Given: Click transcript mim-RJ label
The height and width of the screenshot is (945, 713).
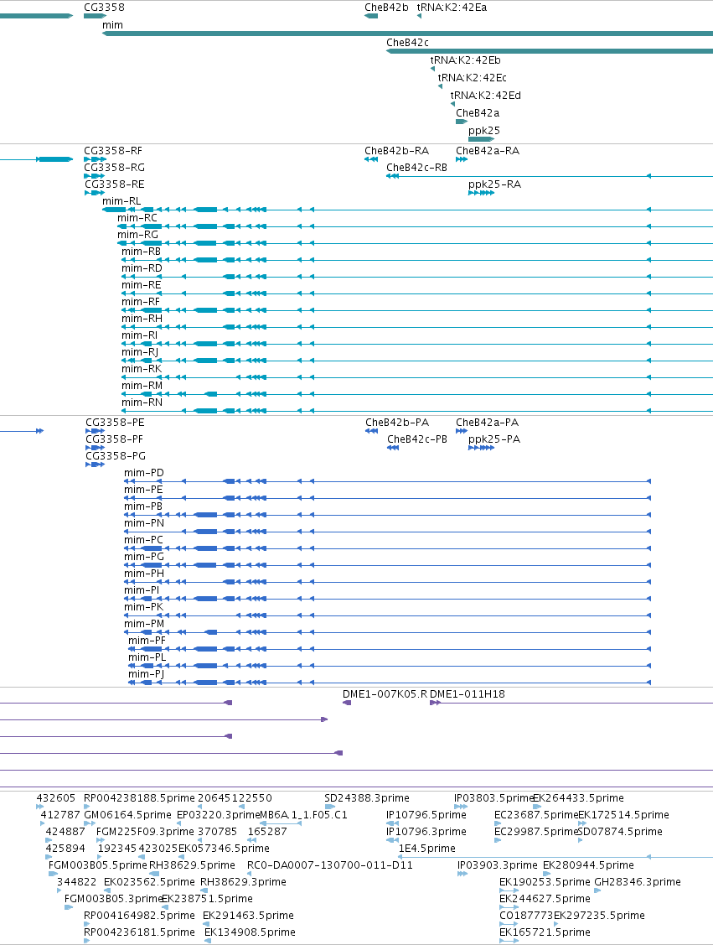Looking at the screenshot, I should (140, 352).
